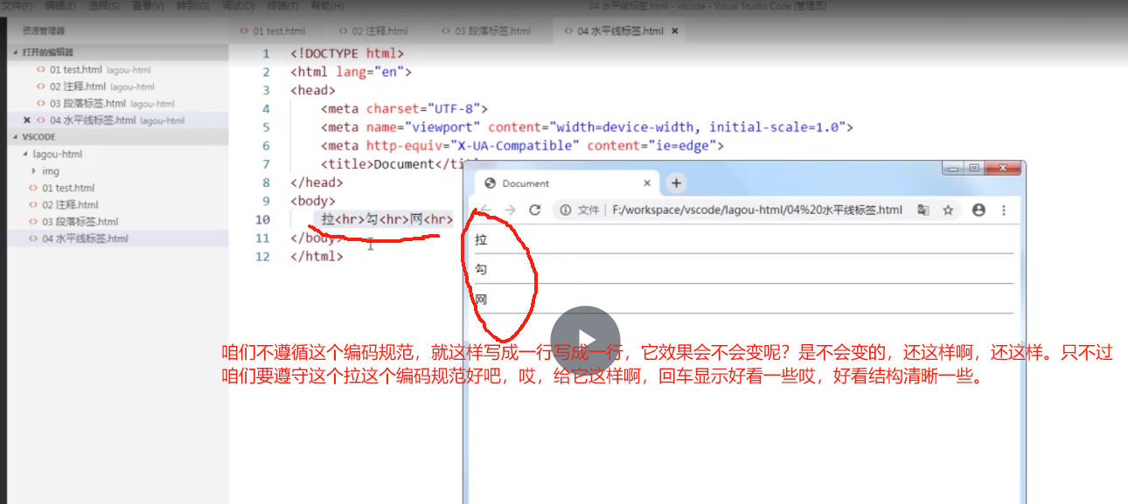Close 03 段落标签.html from open editors
1128x504 pixels.
coord(26,103)
